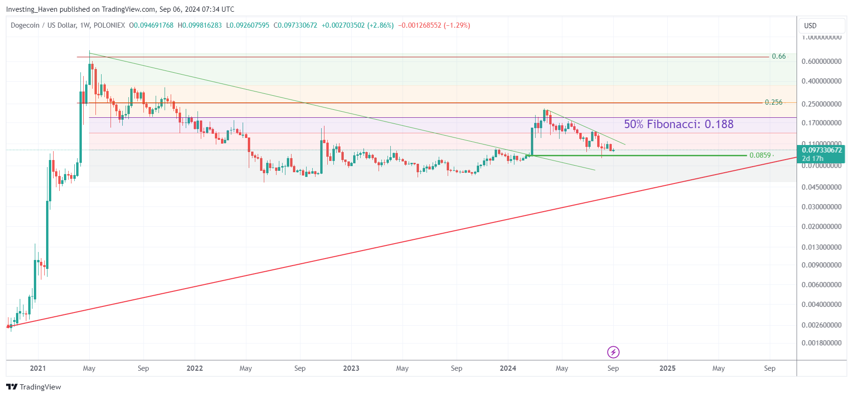853x397 pixels.
Task: Click the 0.030000000 price axis label
Action: click(x=821, y=207)
